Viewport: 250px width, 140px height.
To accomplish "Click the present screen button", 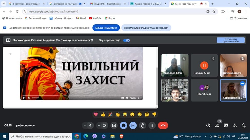I will [x=133, y=125].
